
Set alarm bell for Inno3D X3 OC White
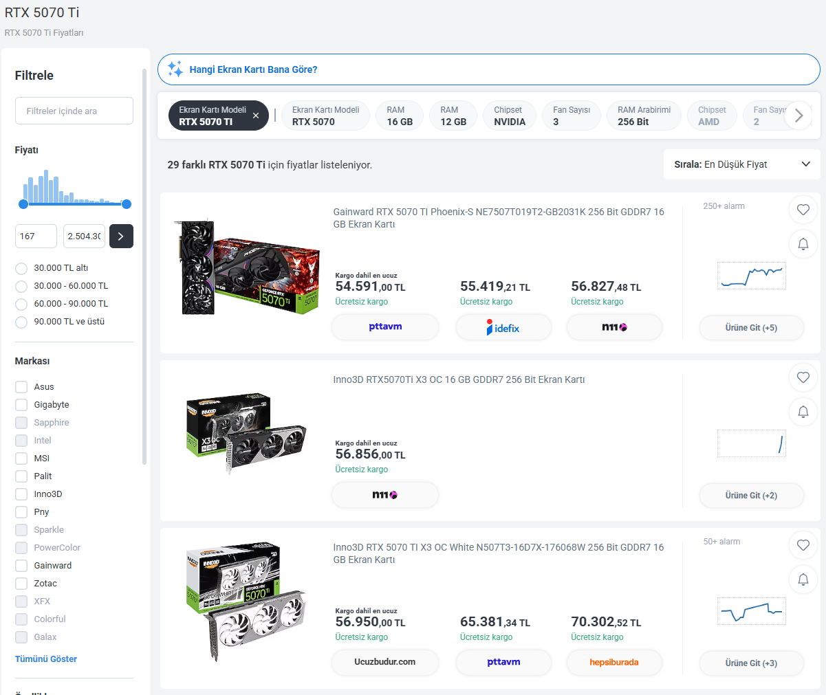[x=803, y=580]
